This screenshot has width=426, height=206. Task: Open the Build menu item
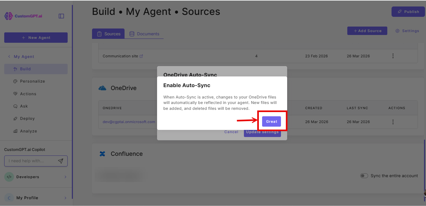(36, 69)
